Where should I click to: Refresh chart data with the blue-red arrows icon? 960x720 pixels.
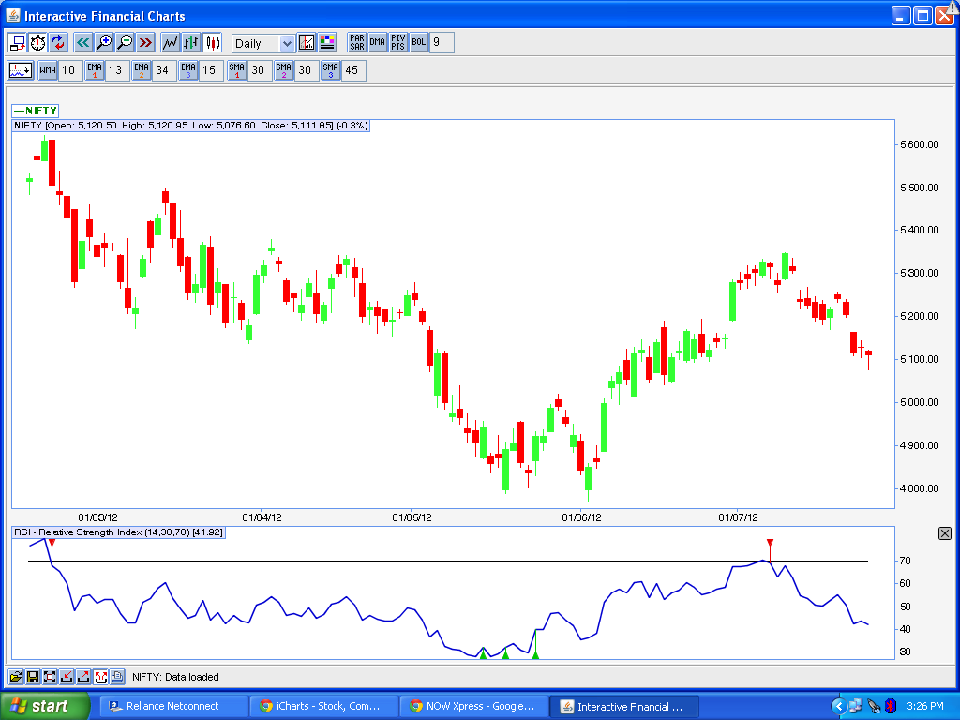[x=58, y=43]
